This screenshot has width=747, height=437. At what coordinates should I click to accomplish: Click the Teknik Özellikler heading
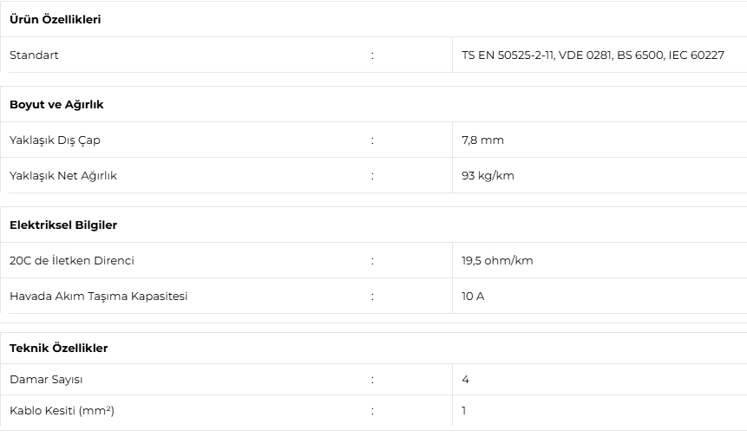pos(59,348)
